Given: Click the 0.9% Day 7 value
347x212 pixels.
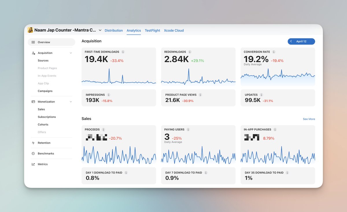Looking at the screenshot, I should coord(172,178).
